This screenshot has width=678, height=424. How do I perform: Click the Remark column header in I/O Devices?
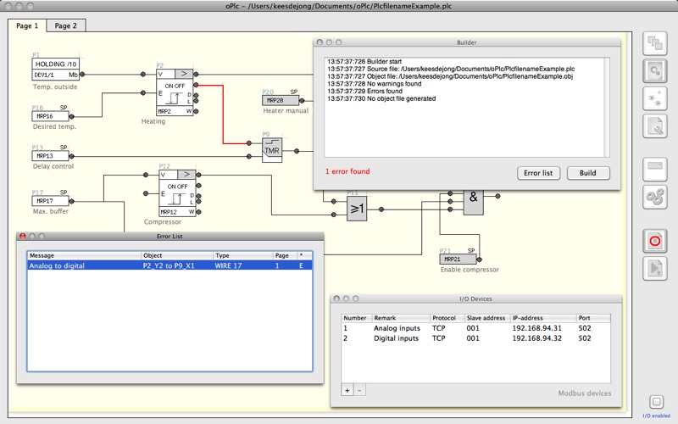coord(401,318)
